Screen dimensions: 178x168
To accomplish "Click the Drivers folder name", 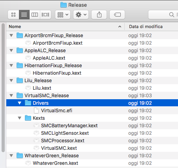I will 41,103.
